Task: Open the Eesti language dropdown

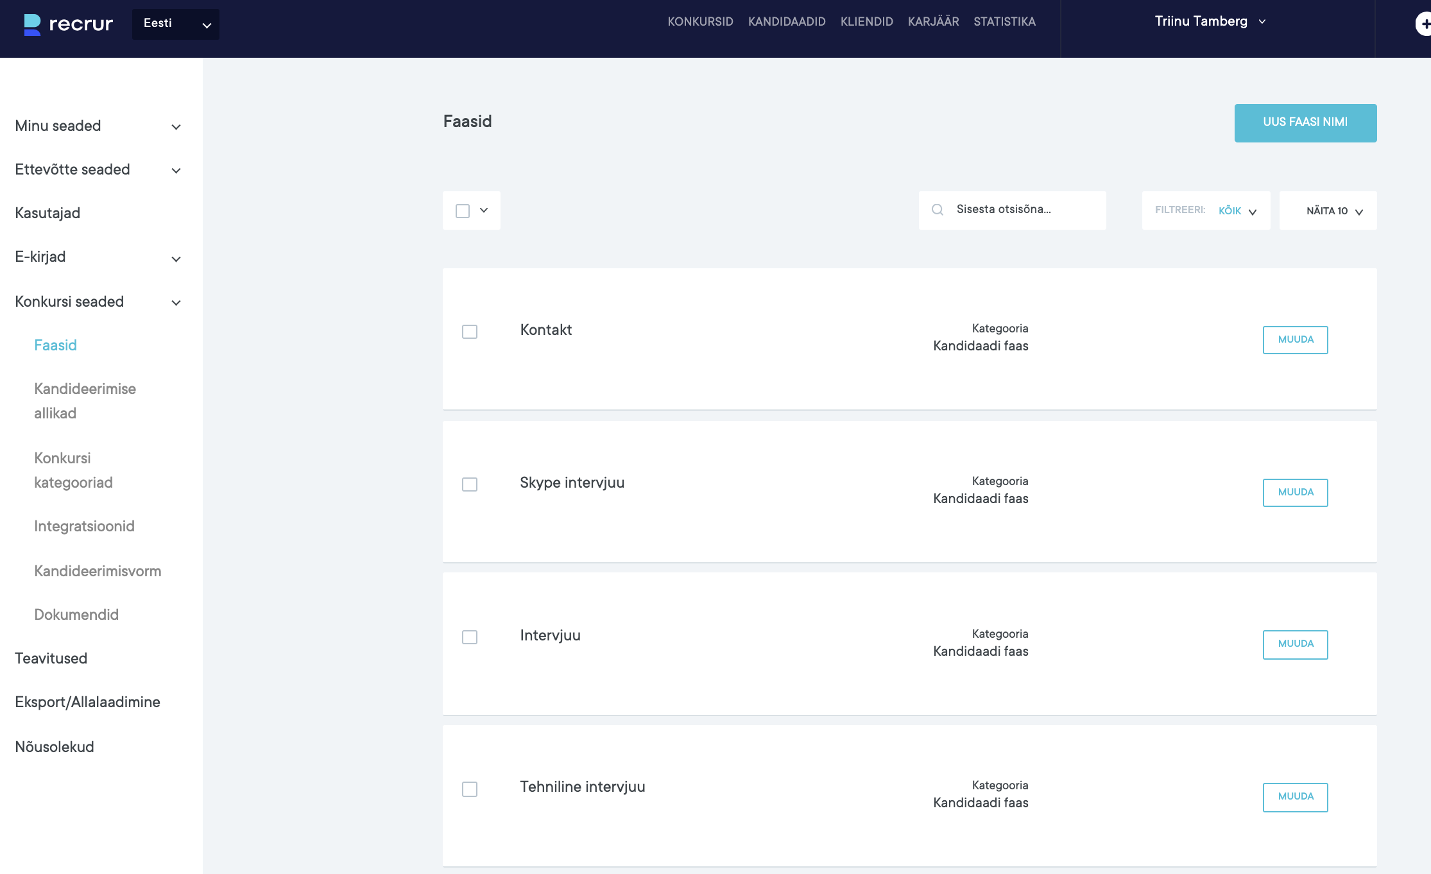Action: point(175,24)
